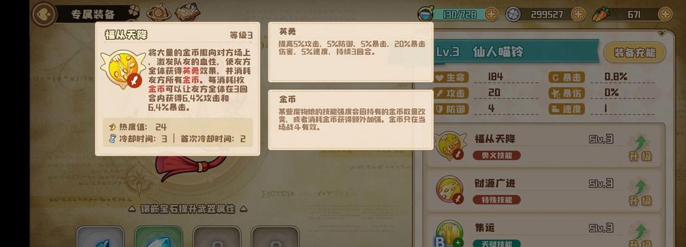
Task: Select the first blue gem slot
Action: point(101,237)
